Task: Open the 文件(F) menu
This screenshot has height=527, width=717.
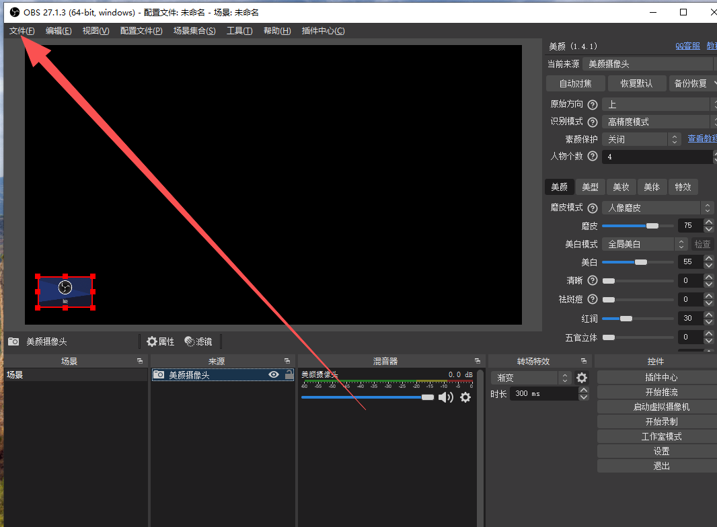Action: (x=22, y=31)
